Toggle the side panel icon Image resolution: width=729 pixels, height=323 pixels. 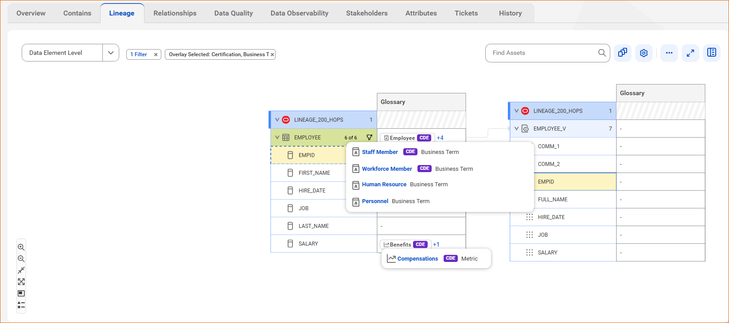[x=712, y=53]
